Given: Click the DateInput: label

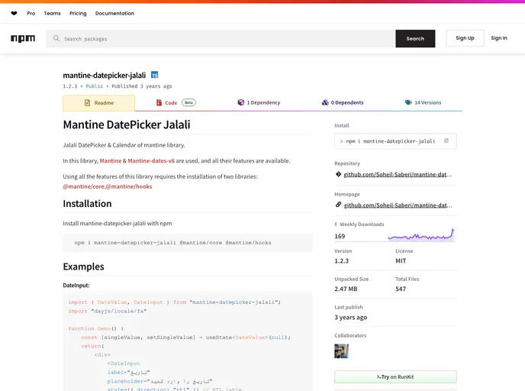Looking at the screenshot, I should tap(76, 286).
